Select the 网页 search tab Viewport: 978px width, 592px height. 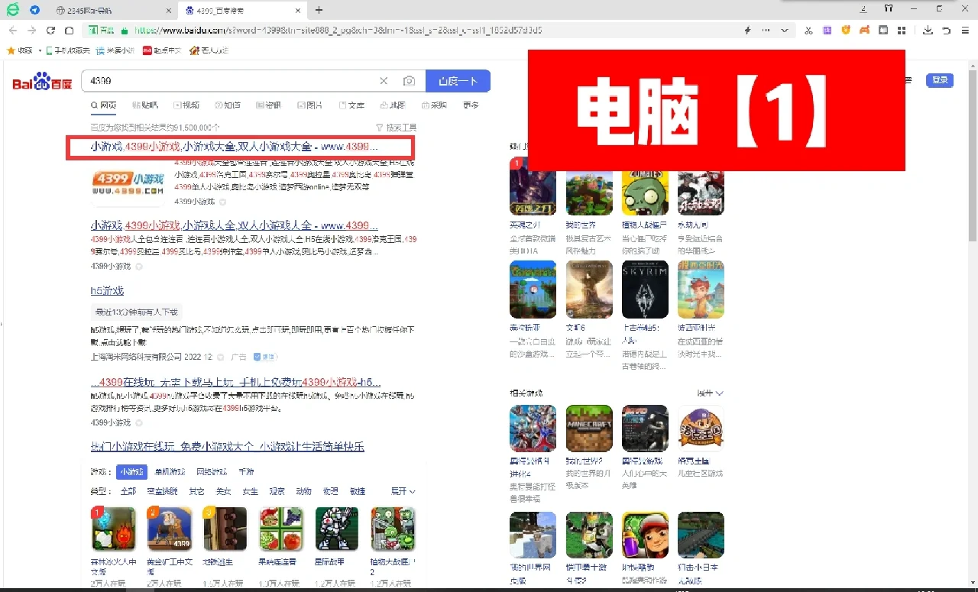[x=103, y=105]
